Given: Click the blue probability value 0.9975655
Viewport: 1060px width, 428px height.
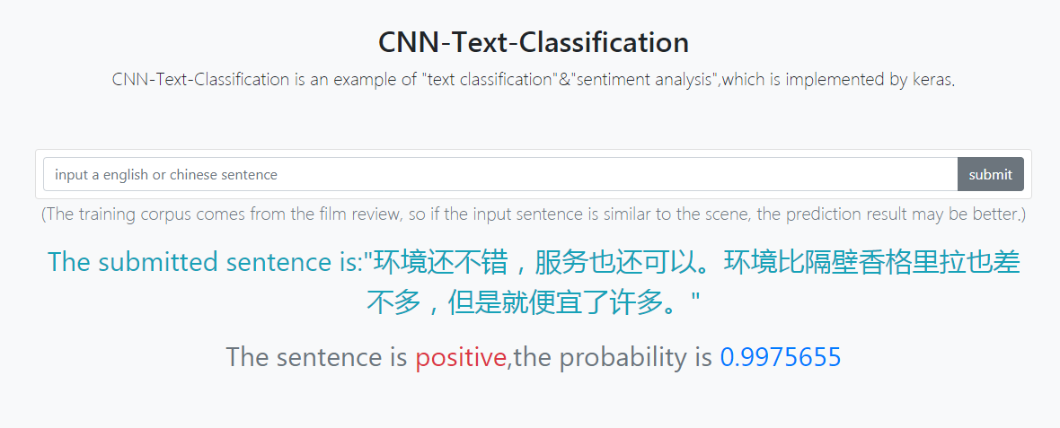Looking at the screenshot, I should pos(780,356).
